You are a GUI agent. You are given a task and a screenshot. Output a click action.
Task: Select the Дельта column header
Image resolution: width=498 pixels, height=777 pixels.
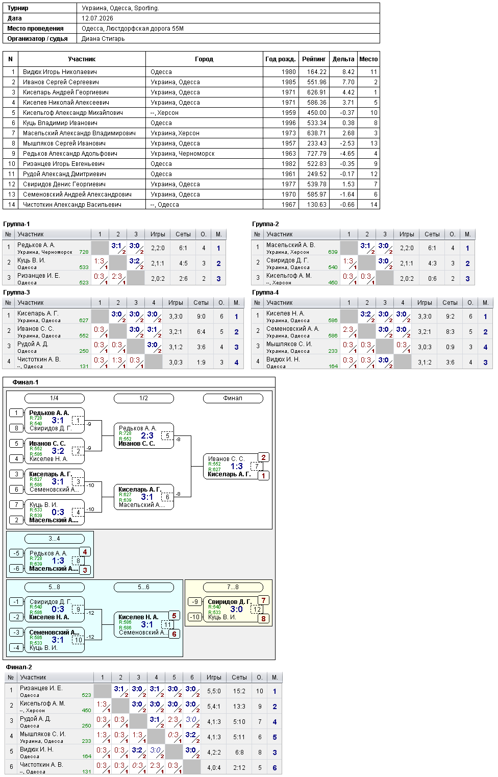pos(343,59)
